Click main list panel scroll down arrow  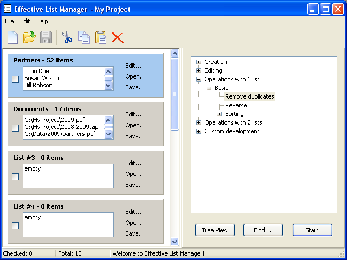coord(175,242)
